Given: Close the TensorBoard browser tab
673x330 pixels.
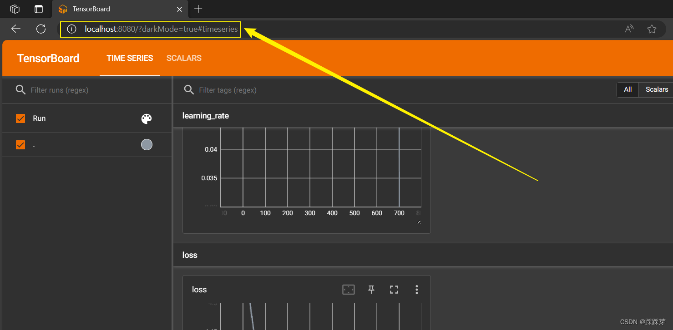Looking at the screenshot, I should pyautogui.click(x=179, y=9).
